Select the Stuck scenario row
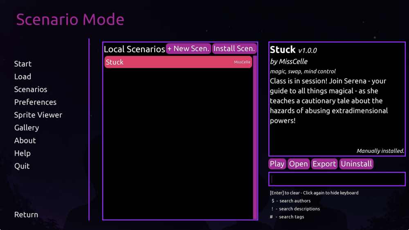Viewport: 409px width, 230px height. (x=178, y=62)
